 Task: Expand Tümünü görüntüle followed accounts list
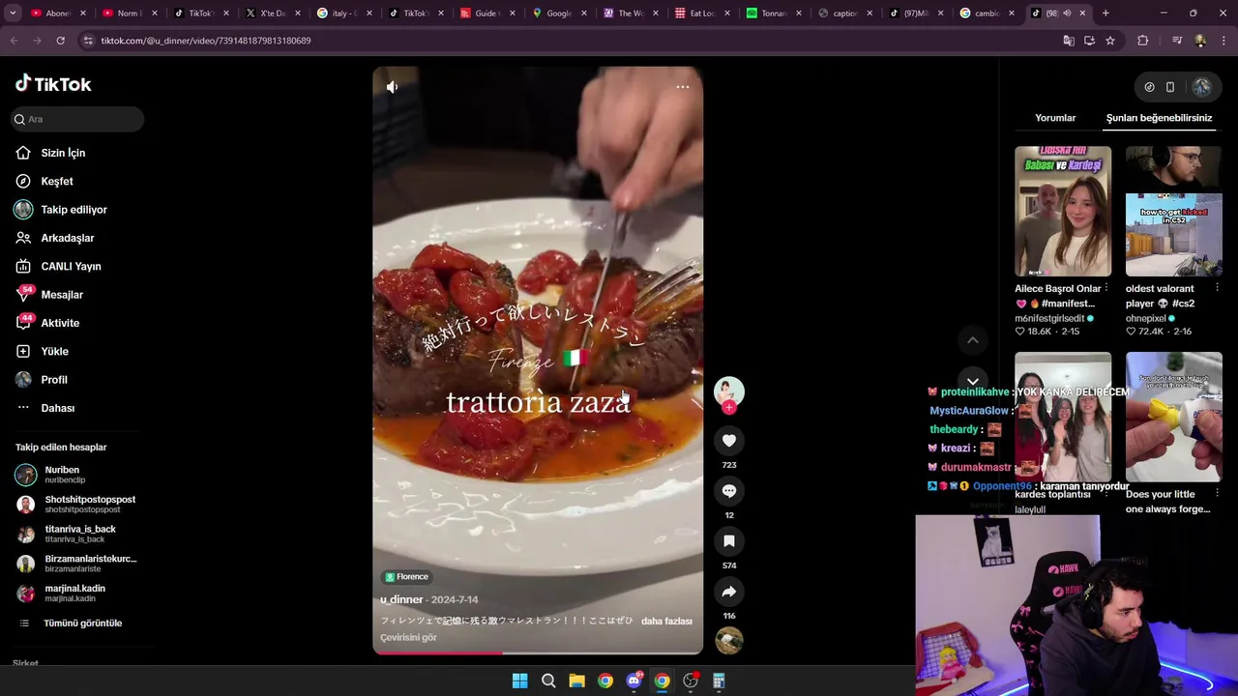[x=82, y=623]
